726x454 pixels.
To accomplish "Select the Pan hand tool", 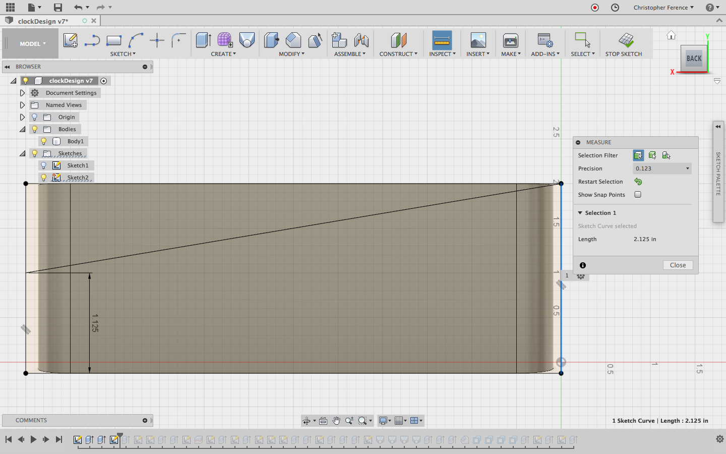I will pos(336,421).
